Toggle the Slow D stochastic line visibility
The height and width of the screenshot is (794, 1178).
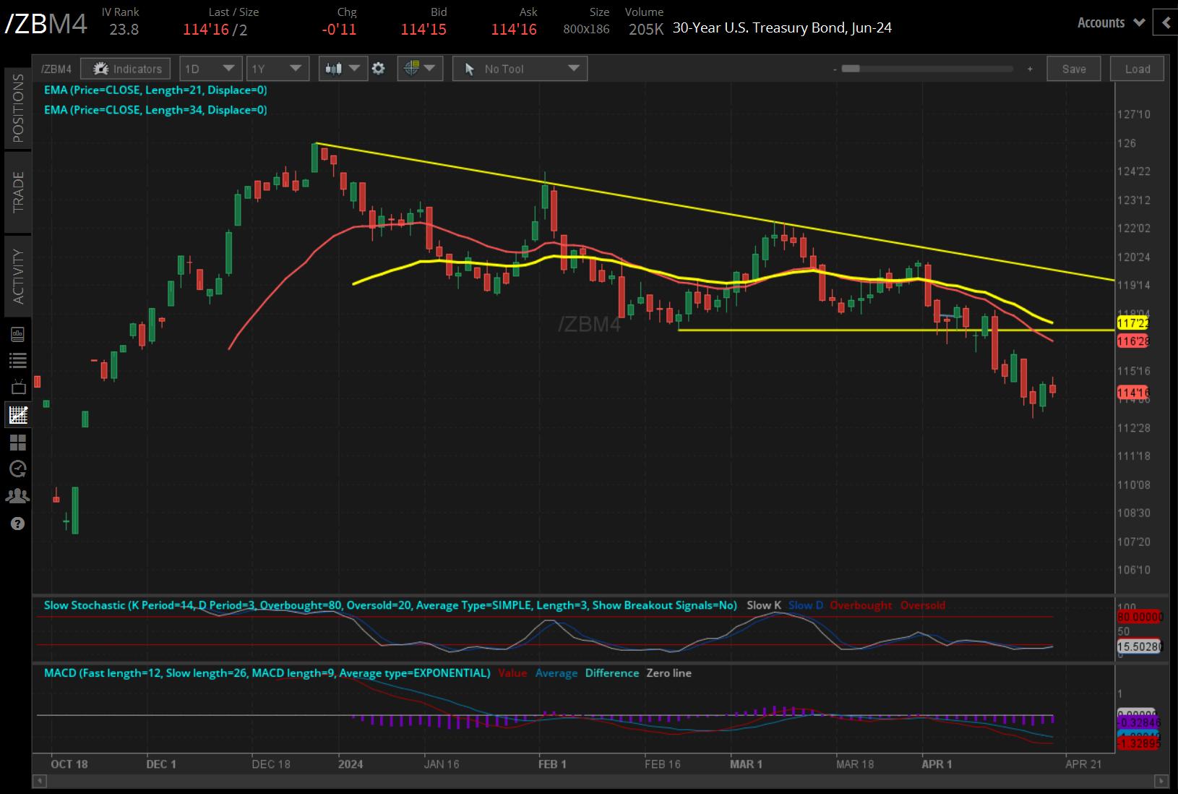[805, 605]
